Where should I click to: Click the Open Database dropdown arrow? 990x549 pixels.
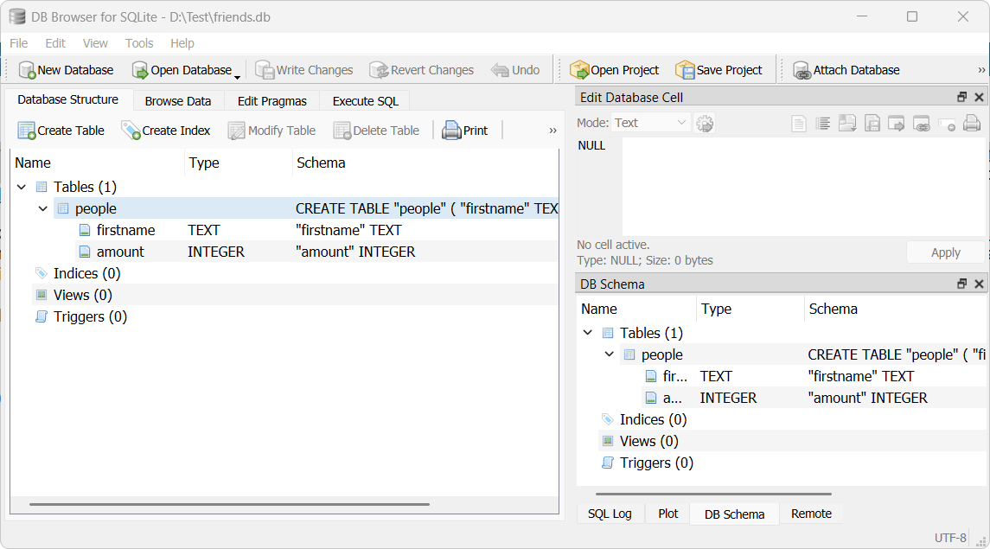(x=238, y=77)
